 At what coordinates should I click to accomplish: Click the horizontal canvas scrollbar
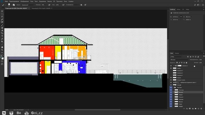[x=97, y=110]
